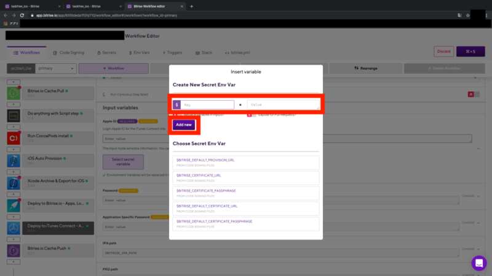Open the bitrise.yml tab

[237, 53]
